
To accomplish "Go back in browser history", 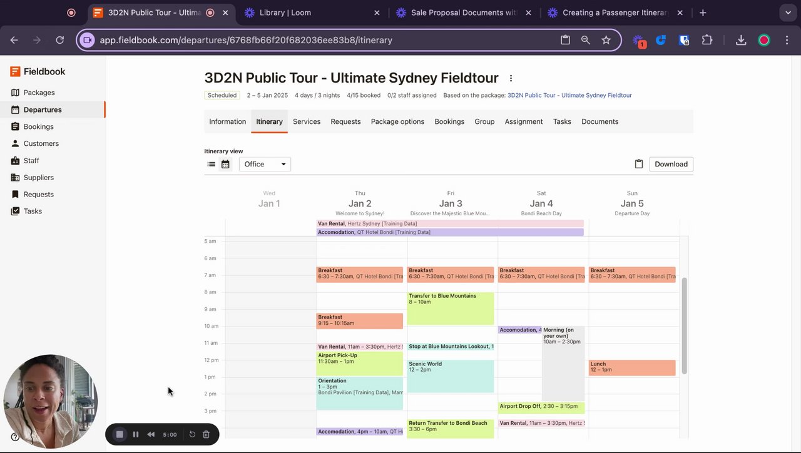I will [x=14, y=40].
